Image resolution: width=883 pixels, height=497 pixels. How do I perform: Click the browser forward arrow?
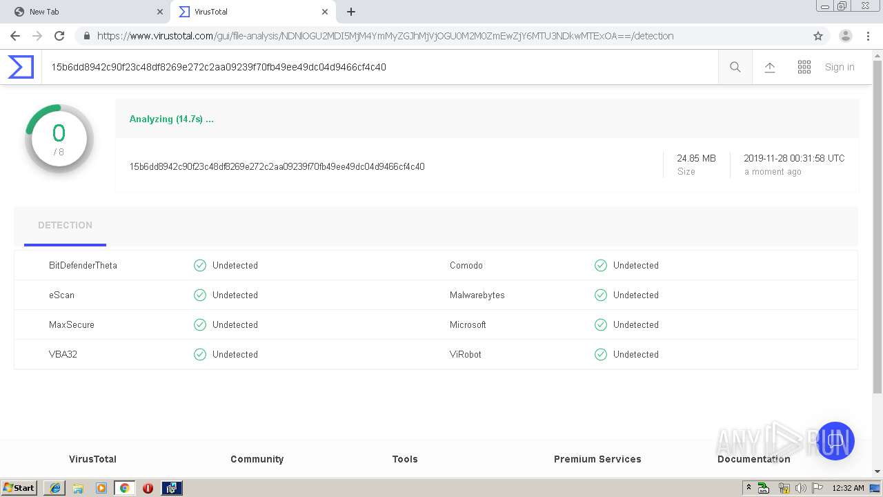(37, 36)
